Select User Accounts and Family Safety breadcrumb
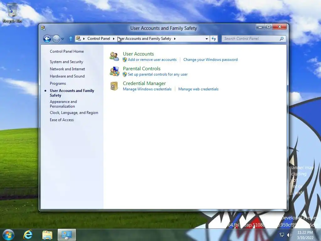 (x=145, y=39)
